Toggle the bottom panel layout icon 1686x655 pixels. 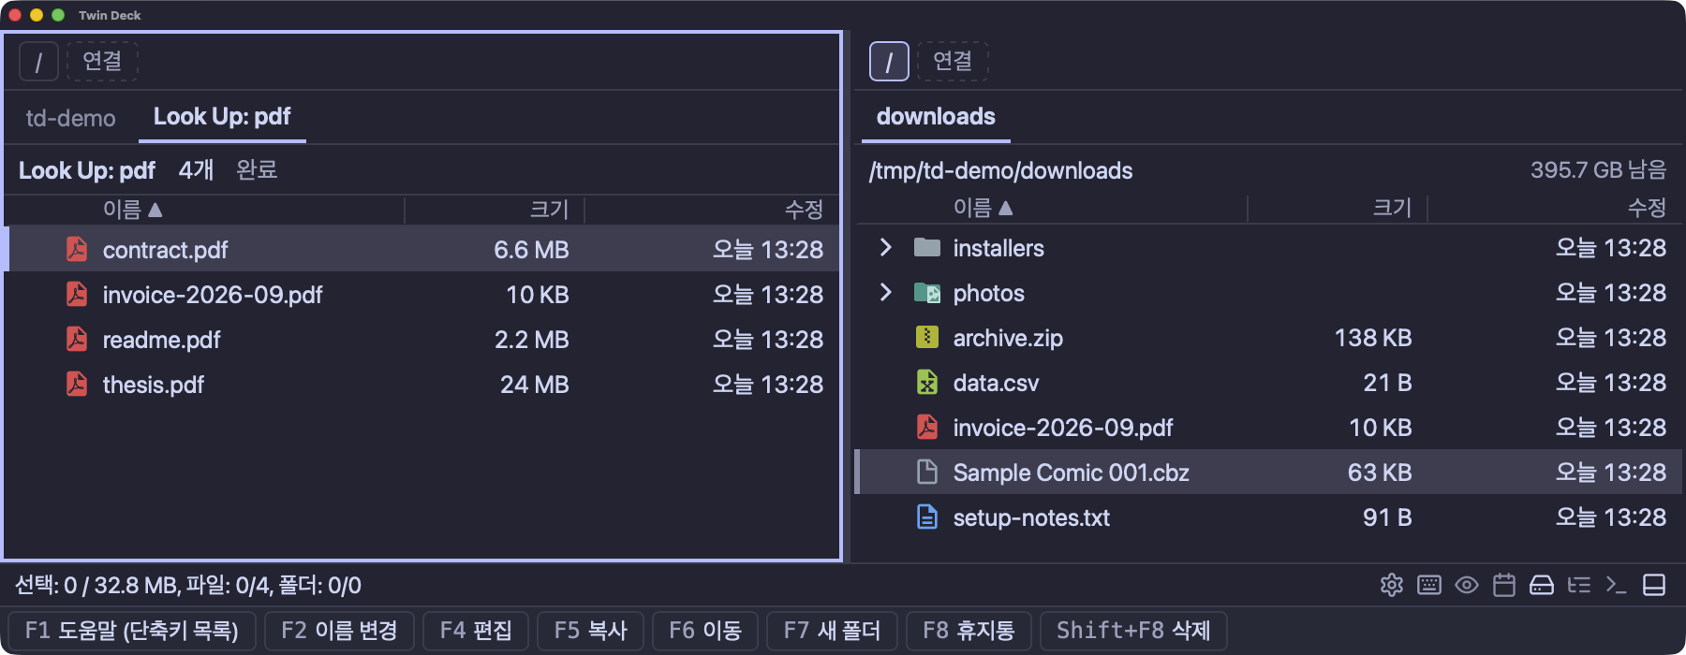(1654, 585)
